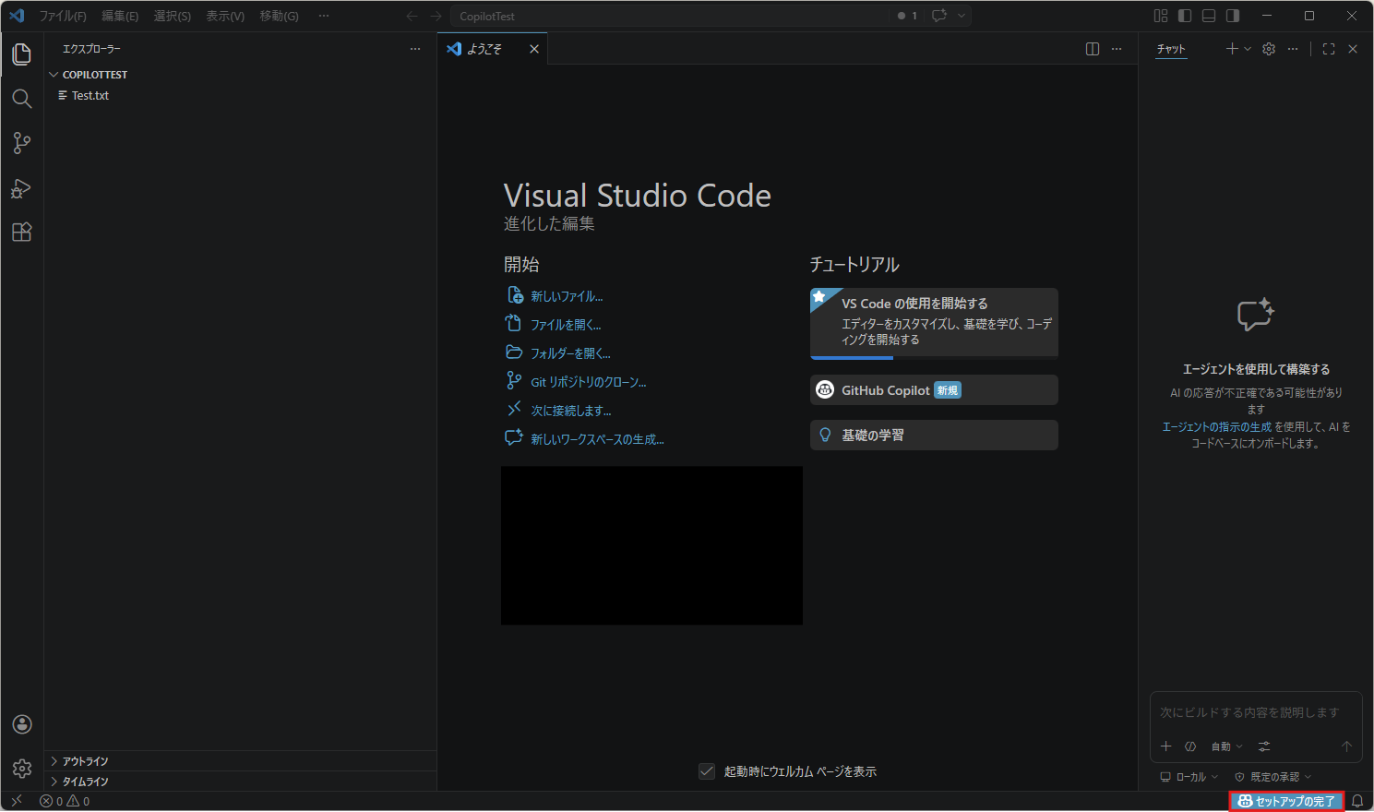The height and width of the screenshot is (812, 1374).
Task: Open the Extensions view
Action: pos(22,233)
